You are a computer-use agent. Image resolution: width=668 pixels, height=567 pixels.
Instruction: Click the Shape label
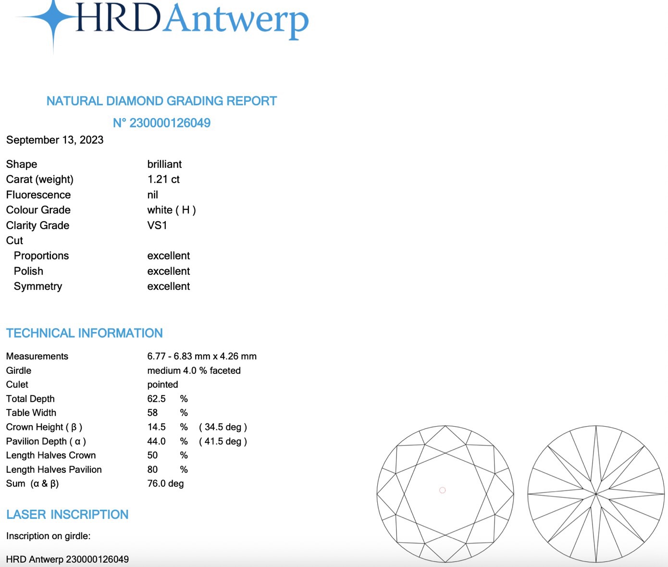(22, 164)
